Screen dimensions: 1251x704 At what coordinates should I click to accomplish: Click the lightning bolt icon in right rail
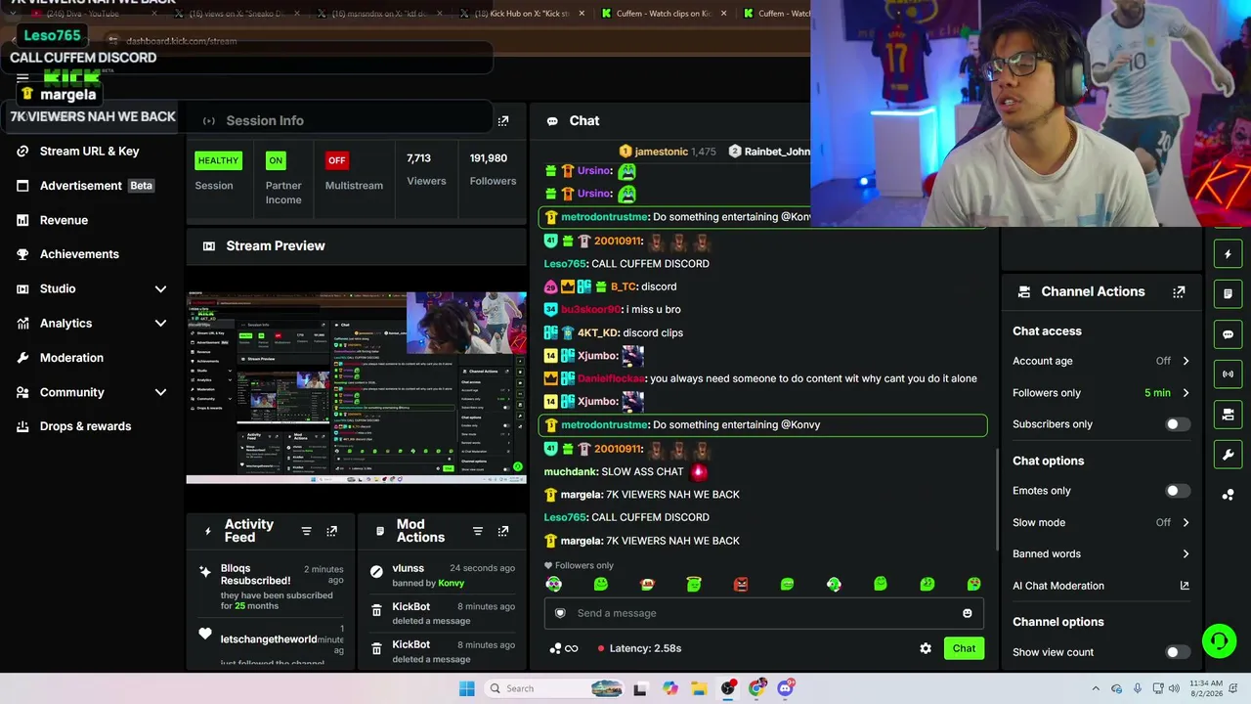(1229, 254)
